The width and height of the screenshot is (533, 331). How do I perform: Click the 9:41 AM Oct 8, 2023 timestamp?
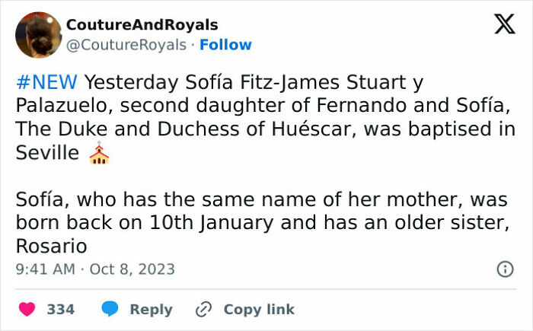[x=95, y=269]
